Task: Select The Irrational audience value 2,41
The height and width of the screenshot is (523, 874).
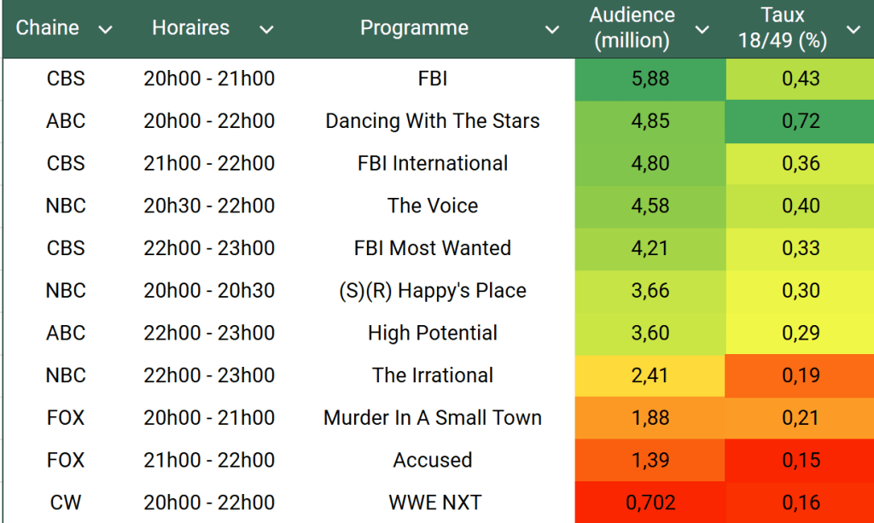Action: [650, 375]
